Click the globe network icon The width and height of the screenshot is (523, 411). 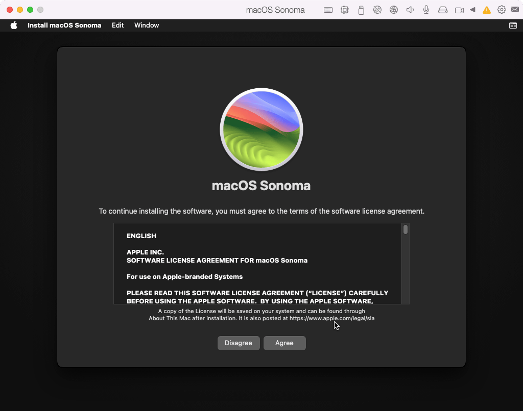point(393,10)
